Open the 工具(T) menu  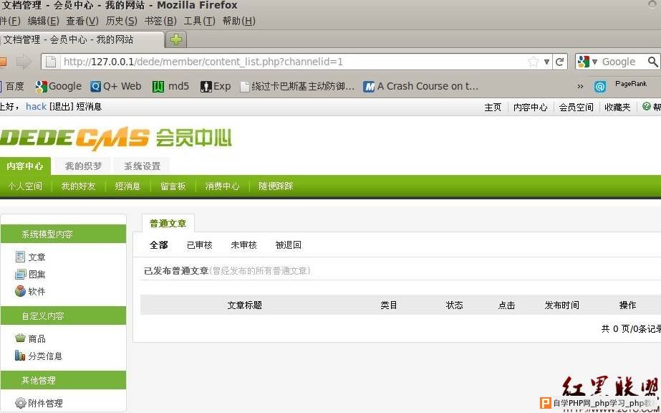click(x=199, y=21)
